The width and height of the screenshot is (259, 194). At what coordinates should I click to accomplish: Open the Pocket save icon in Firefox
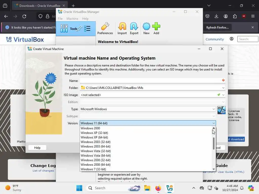click(x=207, y=16)
